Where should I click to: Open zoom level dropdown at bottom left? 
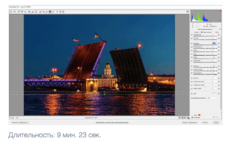coord(17,118)
